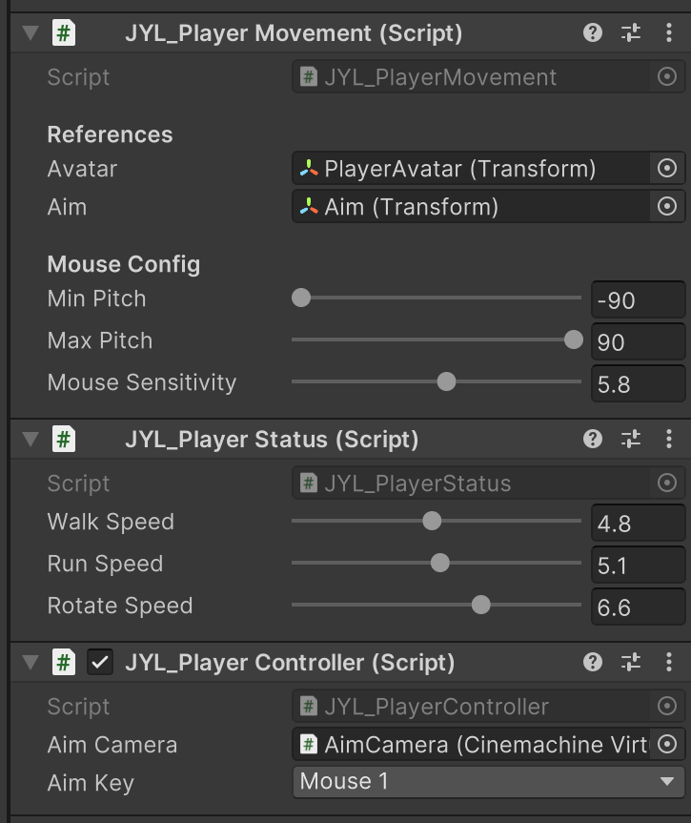
Task: Disable the JYL_Player Controller component checkbox
Action: point(99,662)
